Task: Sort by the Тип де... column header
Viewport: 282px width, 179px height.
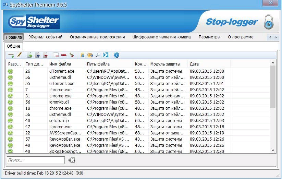Action: (x=35, y=64)
